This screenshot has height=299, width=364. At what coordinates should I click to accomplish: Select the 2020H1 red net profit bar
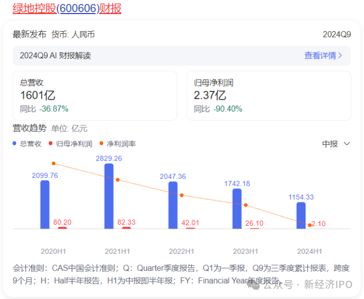[x=62, y=228]
